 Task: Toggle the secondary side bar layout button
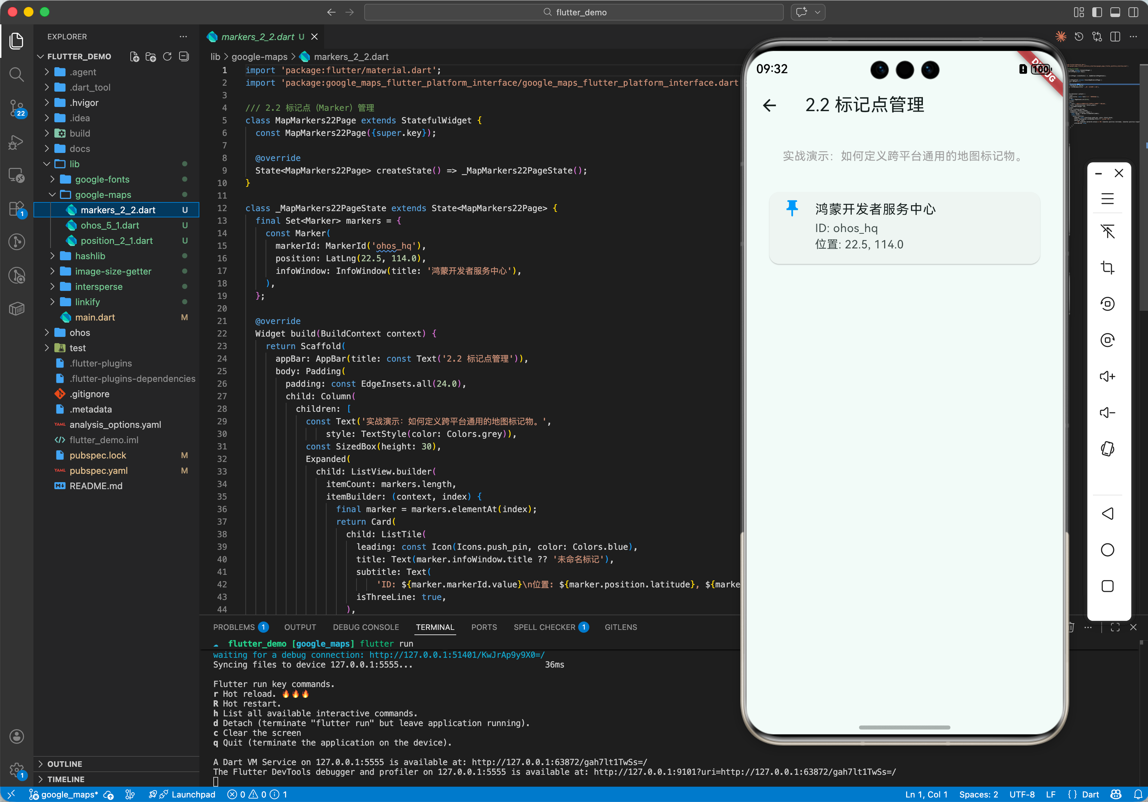[1133, 12]
